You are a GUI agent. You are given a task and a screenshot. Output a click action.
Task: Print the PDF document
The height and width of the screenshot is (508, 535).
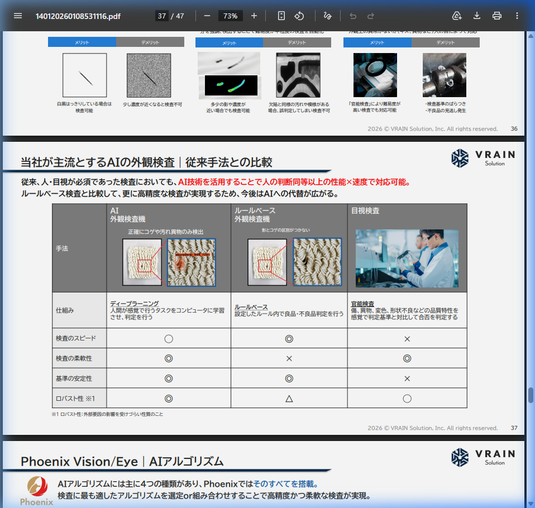point(497,16)
